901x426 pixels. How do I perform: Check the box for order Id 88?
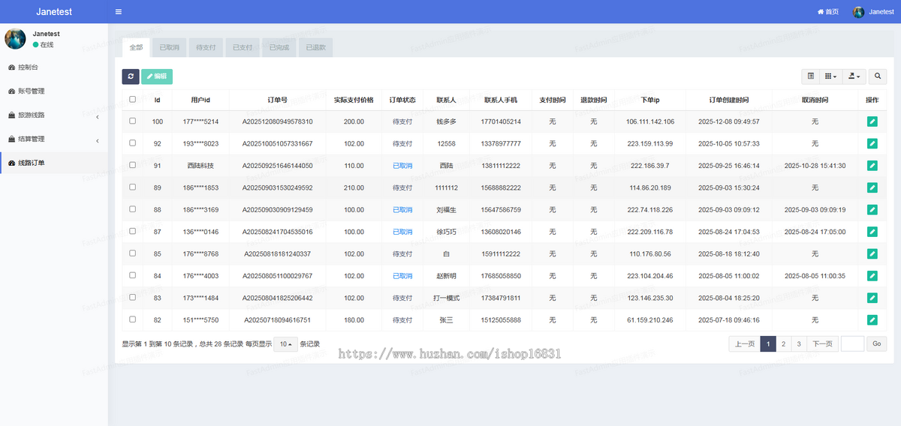pyautogui.click(x=133, y=209)
